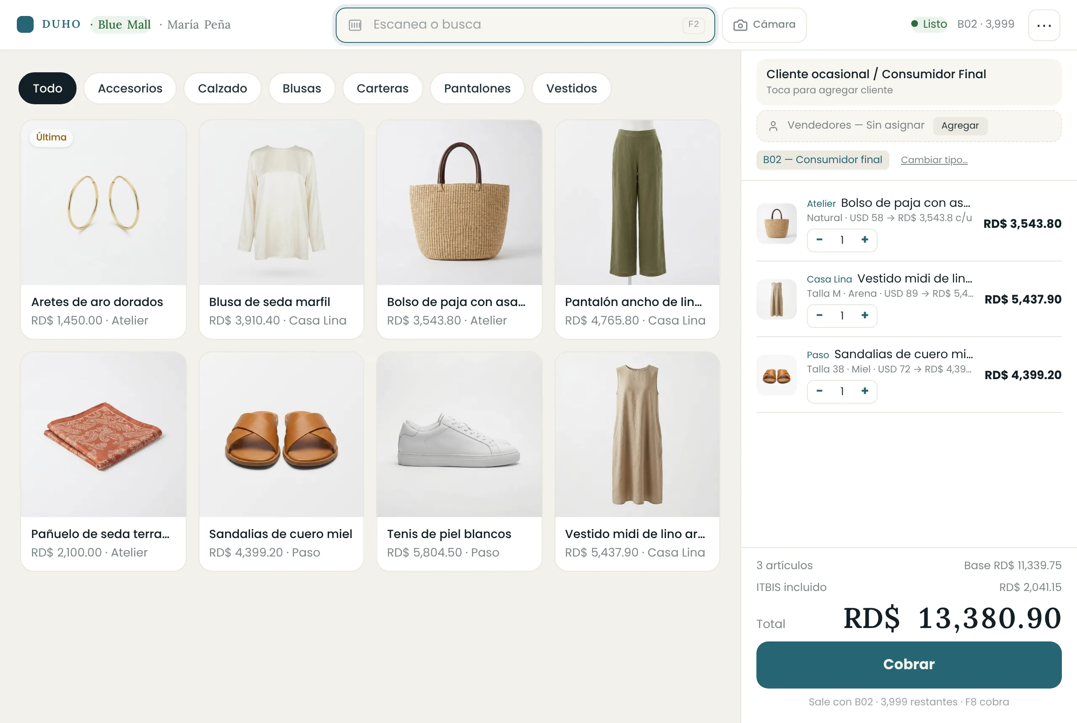Click the RD$ 13,380.90 total amount
The image size is (1077, 723).
tap(952, 618)
